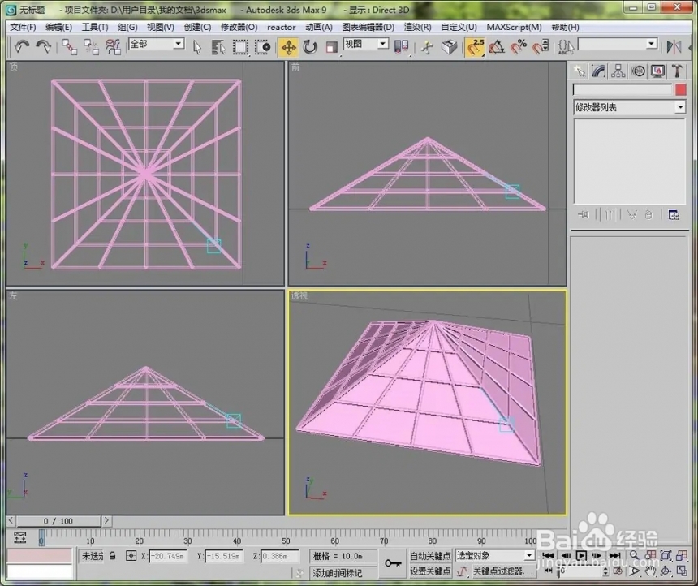Viewport: 698px width, 586px height.
Task: Click the Undo arrow in toolbar
Action: [x=22, y=47]
